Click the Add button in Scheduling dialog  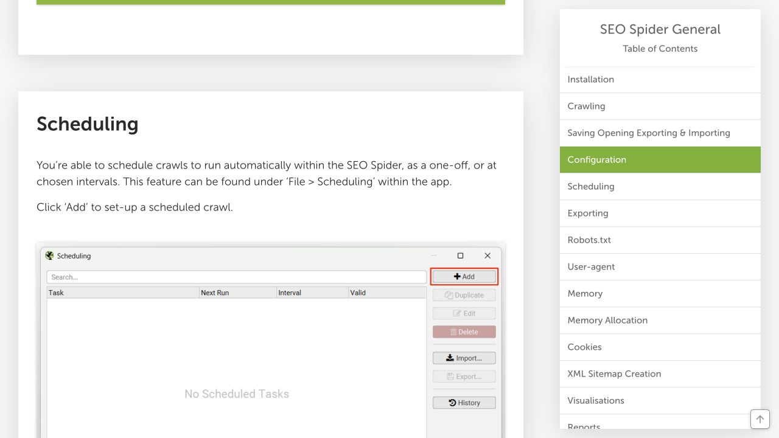[464, 277]
